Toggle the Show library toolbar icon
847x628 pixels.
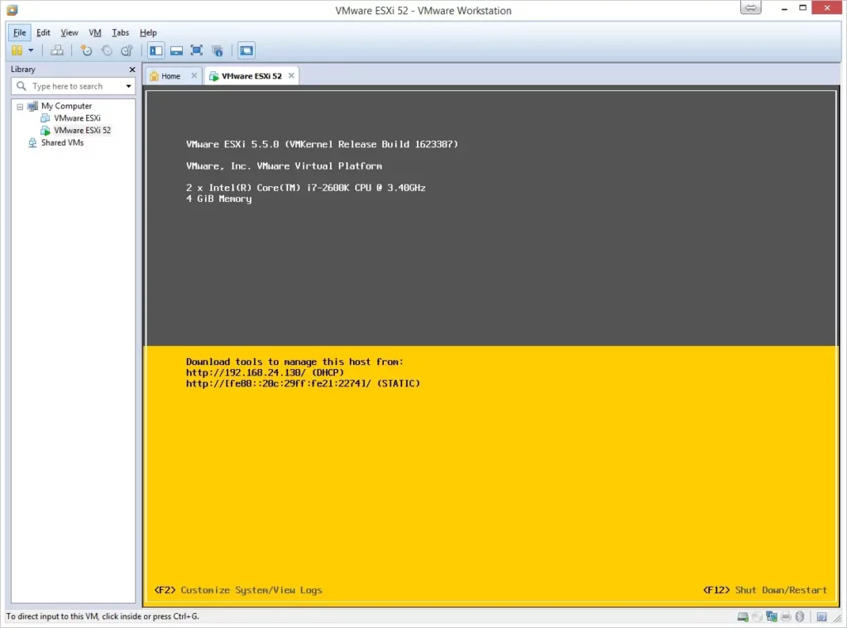[x=156, y=50]
